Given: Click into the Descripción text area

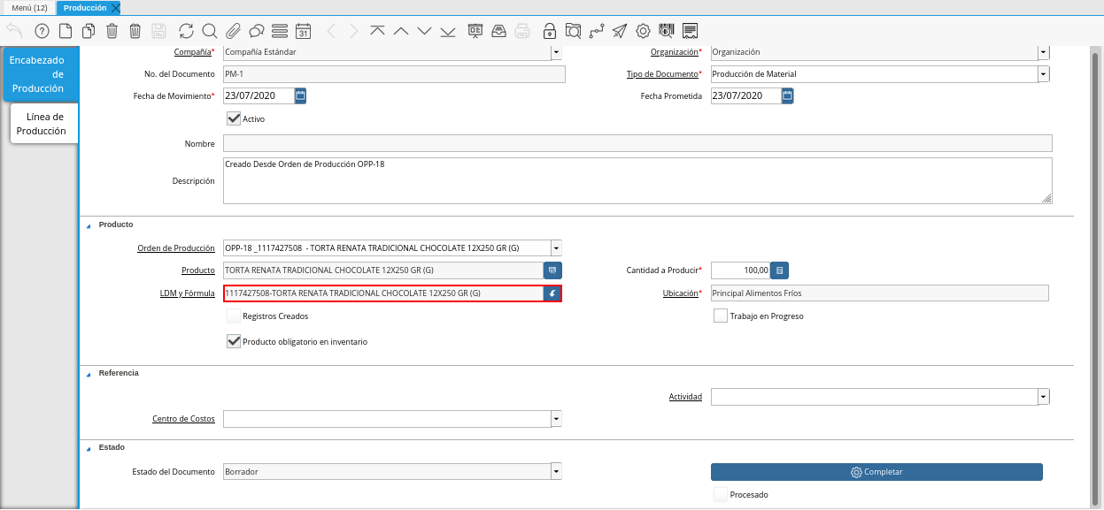Looking at the screenshot, I should tap(637, 181).
